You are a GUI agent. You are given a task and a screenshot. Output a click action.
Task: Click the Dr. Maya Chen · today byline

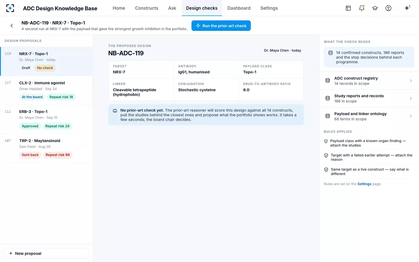pos(283,50)
